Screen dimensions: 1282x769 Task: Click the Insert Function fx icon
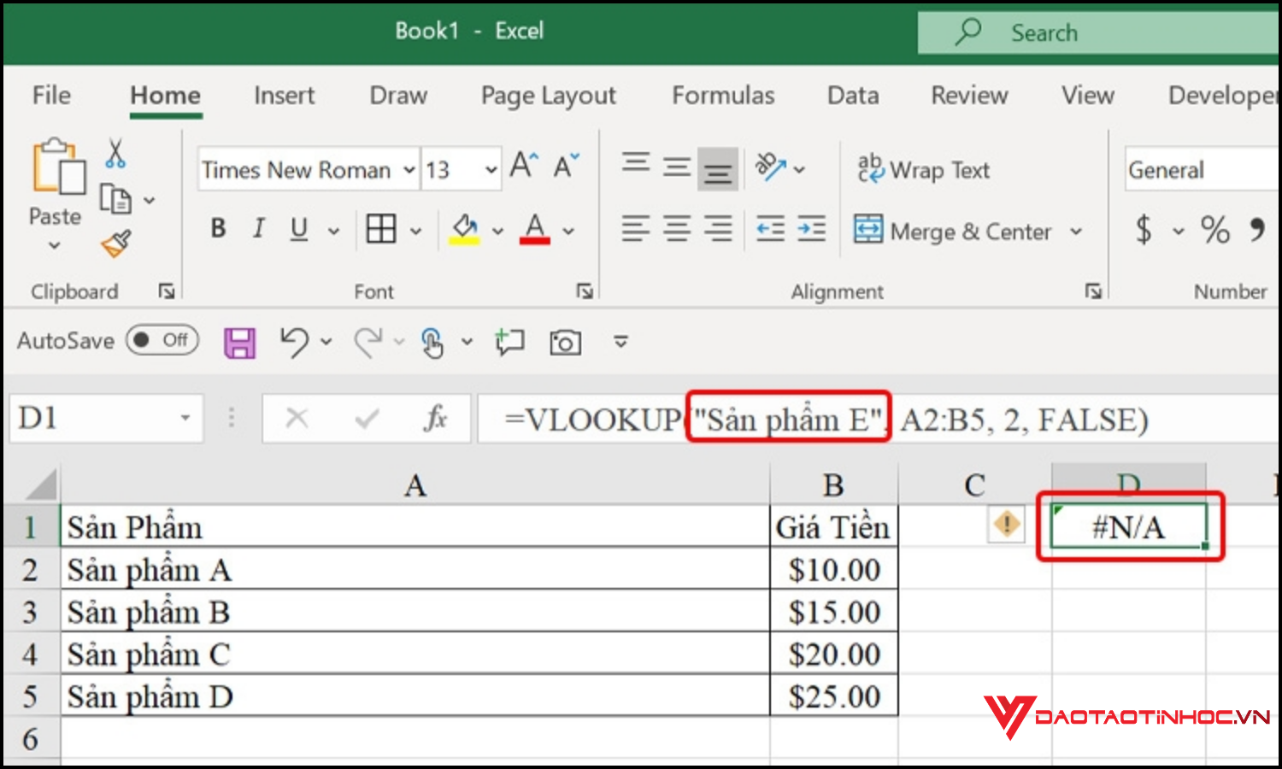pyautogui.click(x=436, y=418)
